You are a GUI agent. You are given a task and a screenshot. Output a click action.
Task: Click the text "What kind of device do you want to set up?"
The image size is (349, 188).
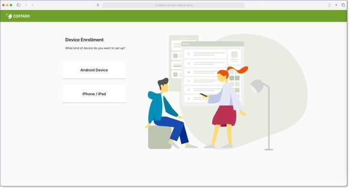coord(95,48)
